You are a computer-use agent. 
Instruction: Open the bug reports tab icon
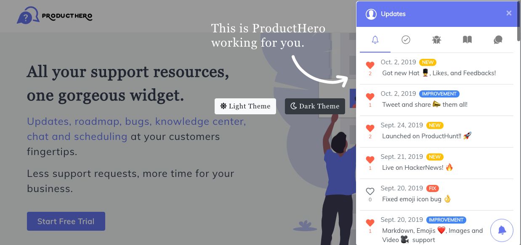tap(436, 40)
